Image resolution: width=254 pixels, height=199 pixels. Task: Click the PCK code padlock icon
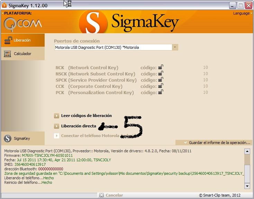coord(161,92)
